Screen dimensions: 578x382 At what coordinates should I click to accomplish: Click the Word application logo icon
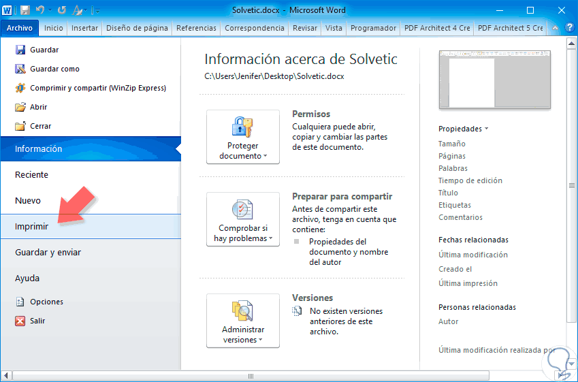tap(7, 10)
